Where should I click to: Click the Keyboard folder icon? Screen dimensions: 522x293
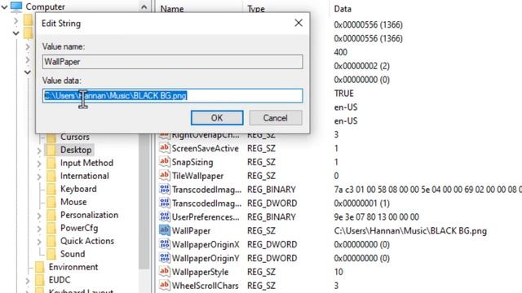(x=51, y=189)
